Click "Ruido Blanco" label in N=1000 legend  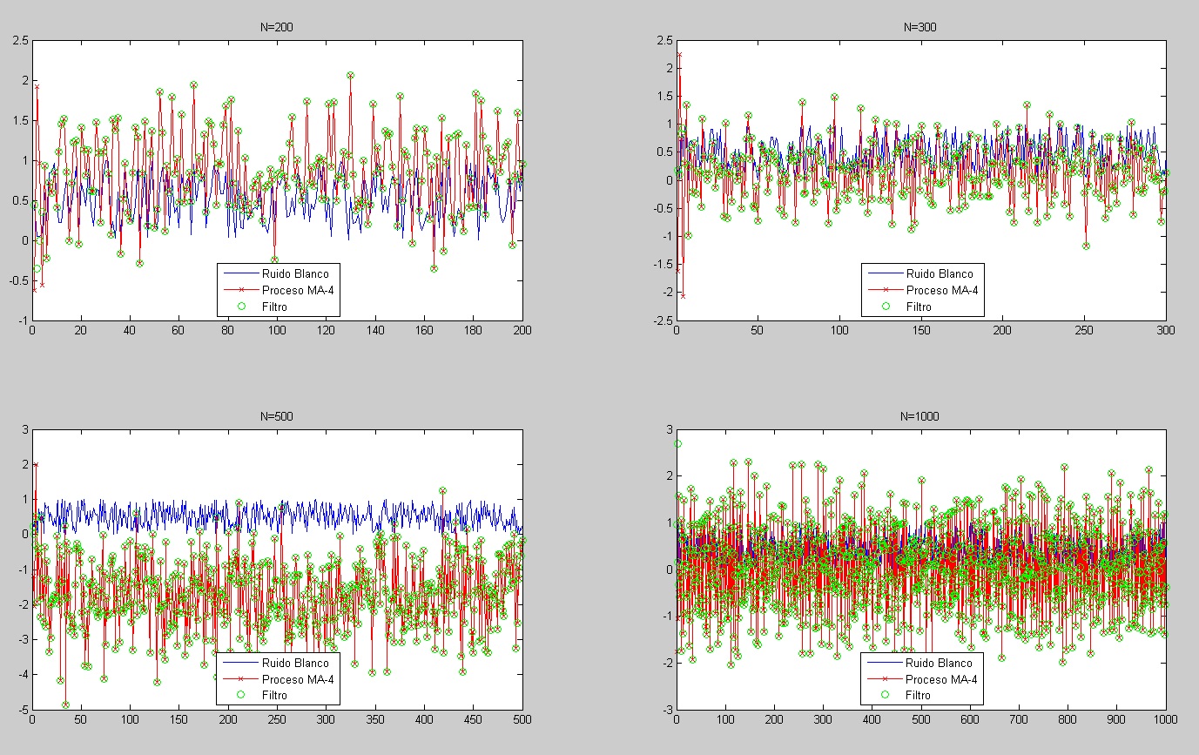click(x=940, y=663)
